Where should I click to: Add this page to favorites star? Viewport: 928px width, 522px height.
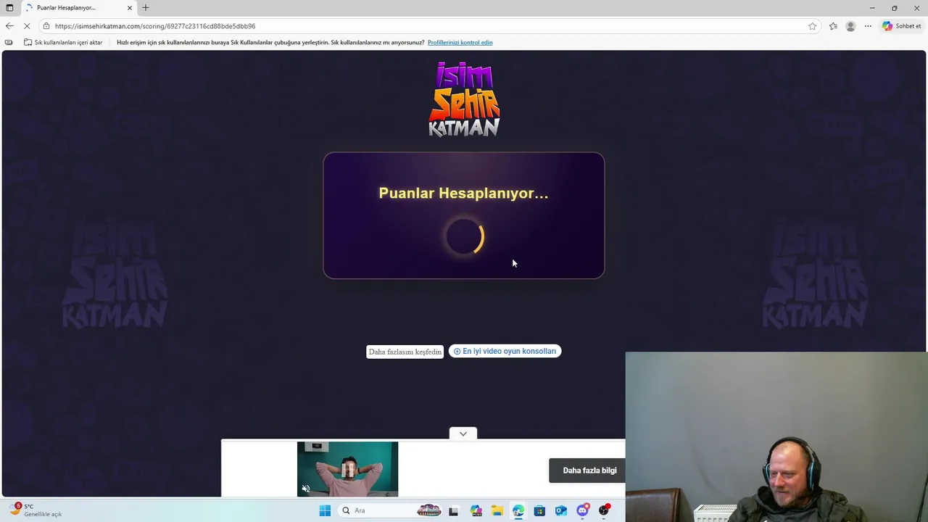pyautogui.click(x=812, y=26)
